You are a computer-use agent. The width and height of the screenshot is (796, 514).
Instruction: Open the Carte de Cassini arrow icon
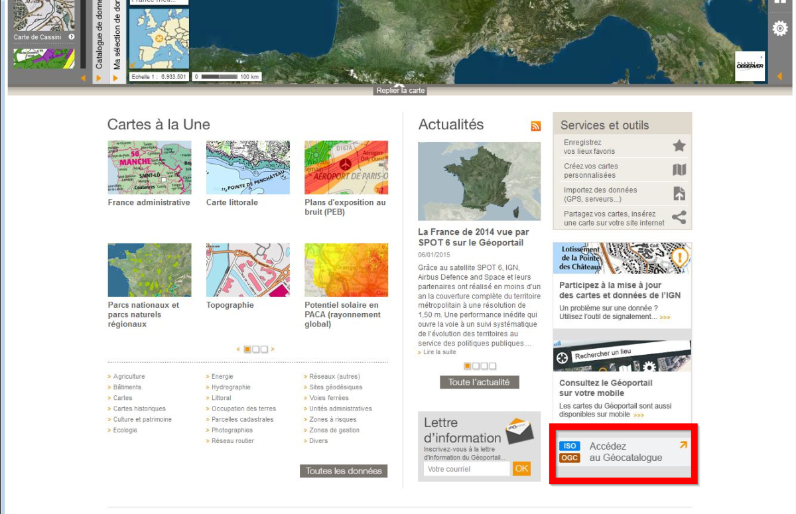[71, 37]
